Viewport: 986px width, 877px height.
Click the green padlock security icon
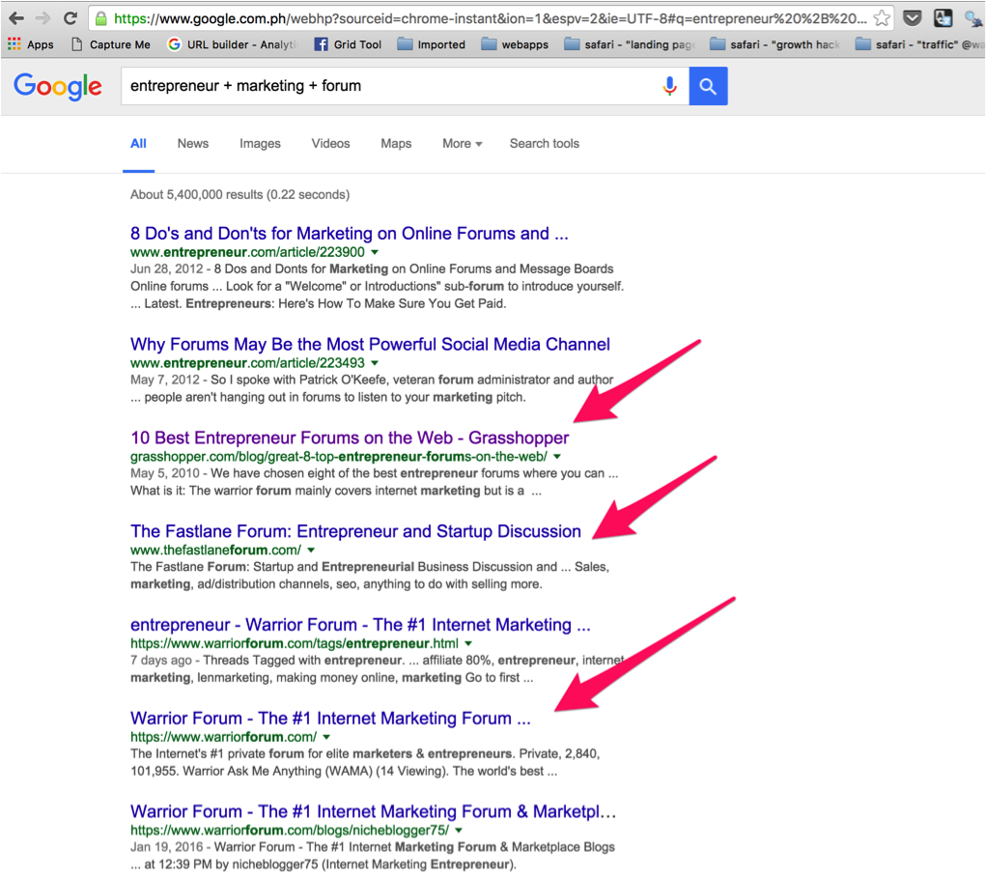(x=100, y=19)
